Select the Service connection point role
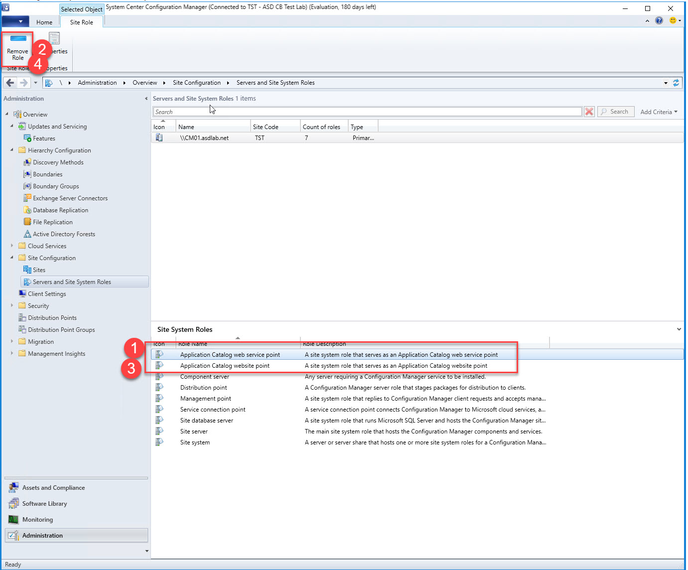The height and width of the screenshot is (570, 688). [416, 410]
